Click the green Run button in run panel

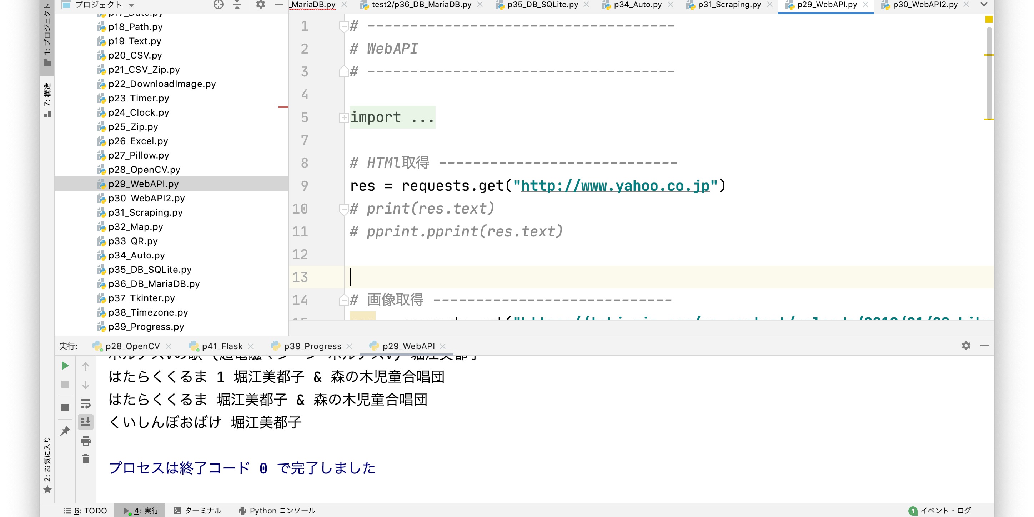[x=65, y=366]
